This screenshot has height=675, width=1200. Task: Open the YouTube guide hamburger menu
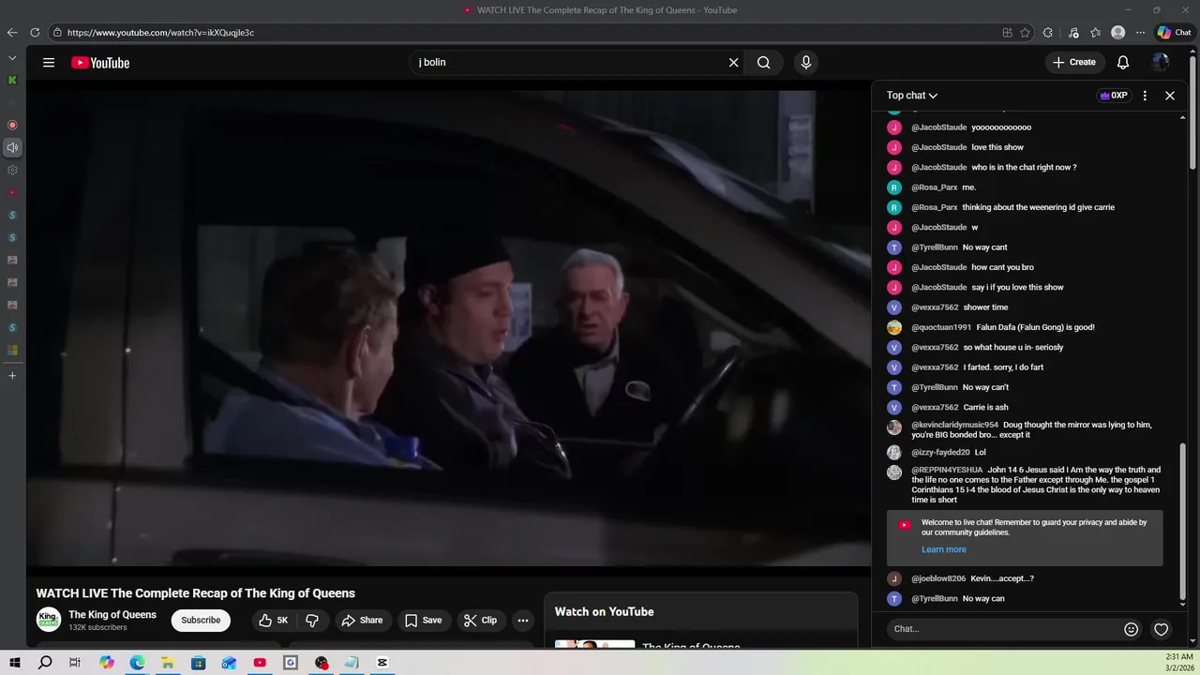coord(49,63)
